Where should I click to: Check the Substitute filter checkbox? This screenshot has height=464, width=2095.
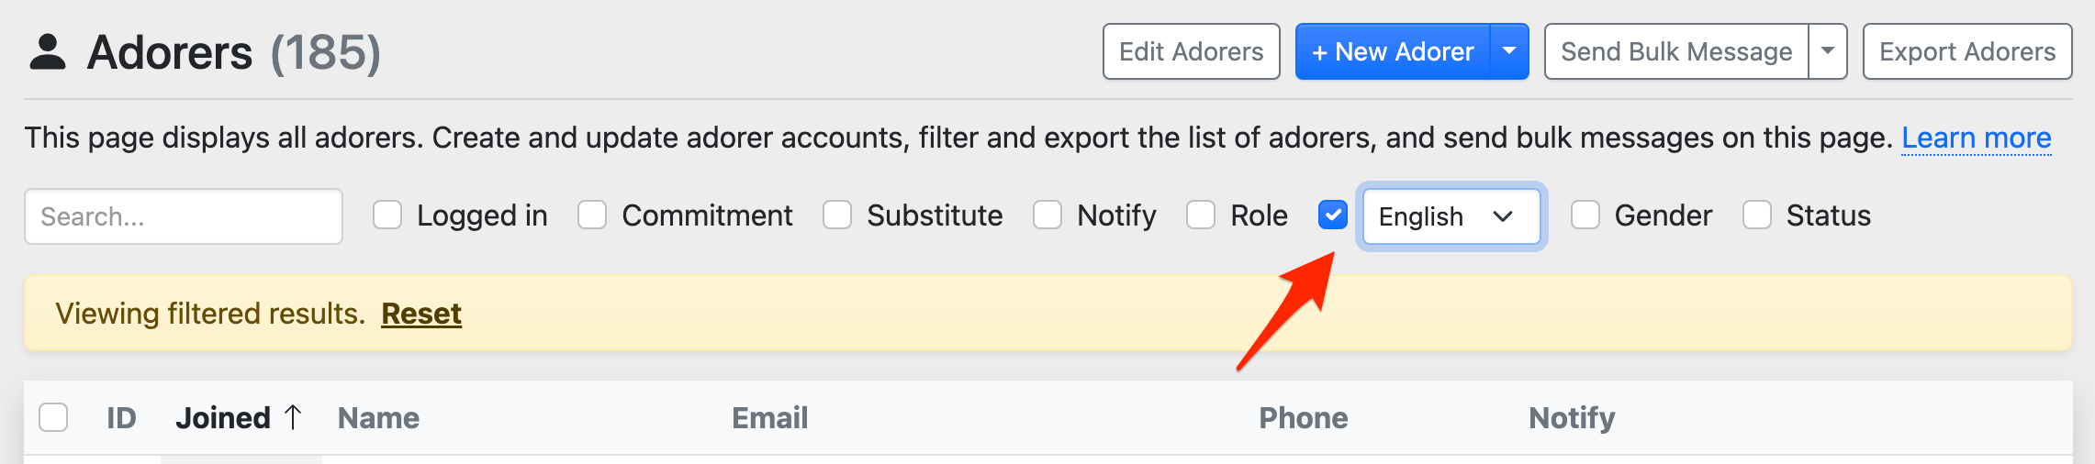pyautogui.click(x=837, y=215)
